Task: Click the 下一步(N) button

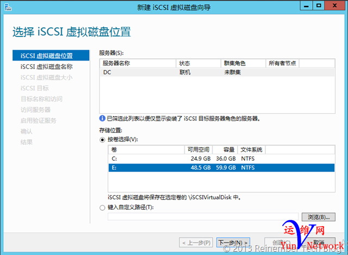Action: click(x=233, y=242)
